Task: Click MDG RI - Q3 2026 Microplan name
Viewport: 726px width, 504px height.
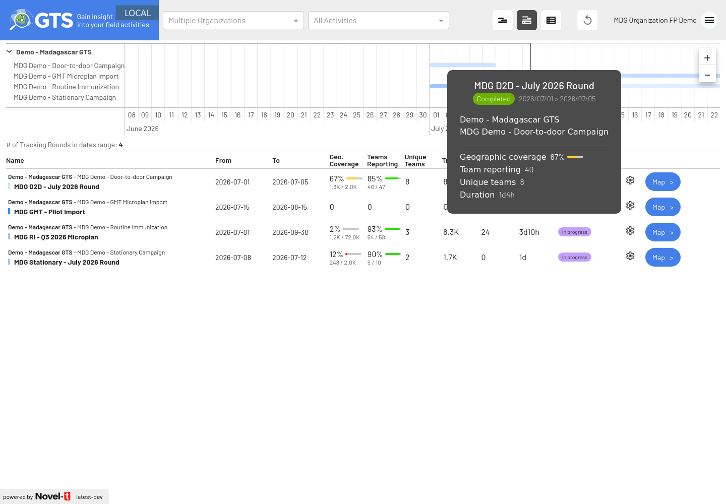Action: pyautogui.click(x=56, y=237)
